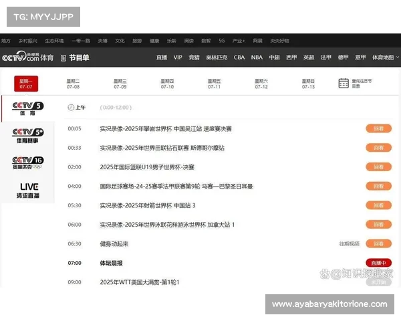The width and height of the screenshot is (401, 321).
Task: Open the 生态环境 top bar link
Action: click(55, 41)
